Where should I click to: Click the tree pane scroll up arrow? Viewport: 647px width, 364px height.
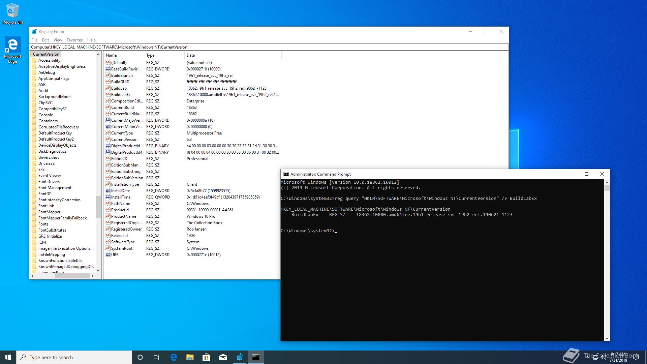98,54
